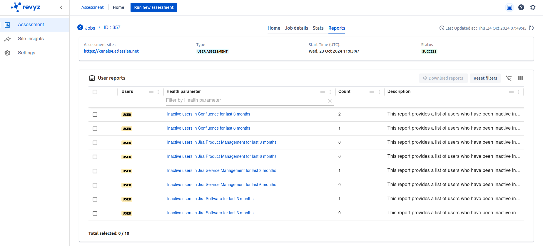Open Inactive users in Confluence 3 months report
543x246 pixels.
tap(208, 114)
